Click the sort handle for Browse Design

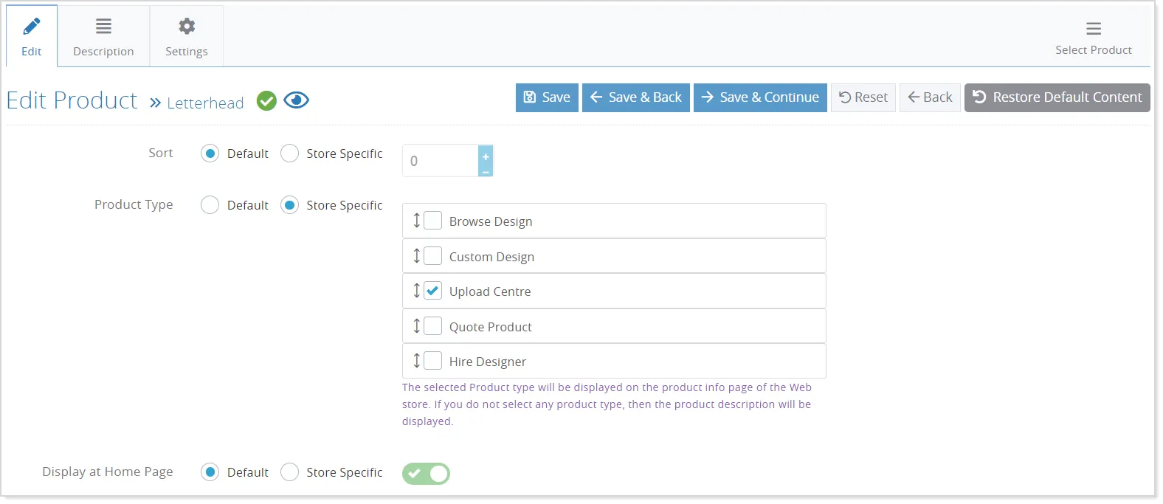pos(416,221)
